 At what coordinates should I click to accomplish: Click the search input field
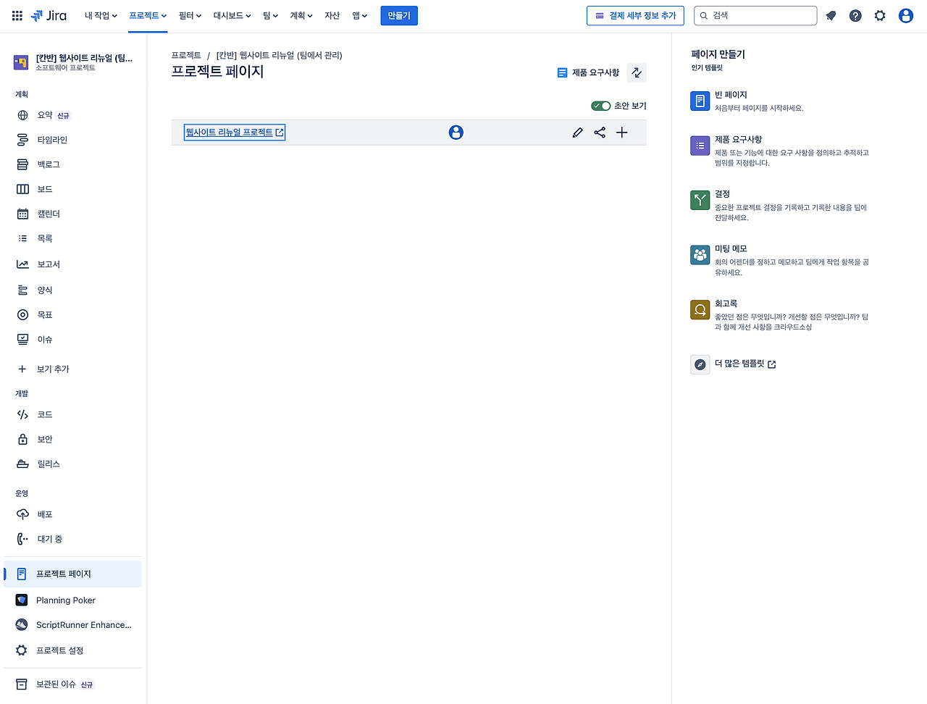[x=755, y=15]
